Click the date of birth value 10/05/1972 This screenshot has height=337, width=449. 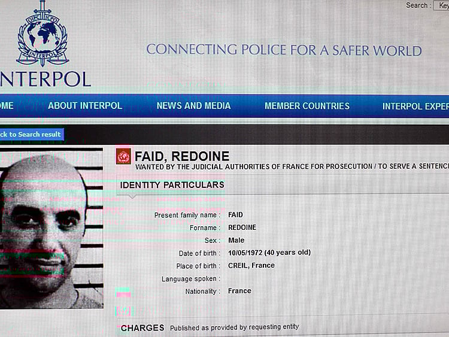pyautogui.click(x=269, y=253)
